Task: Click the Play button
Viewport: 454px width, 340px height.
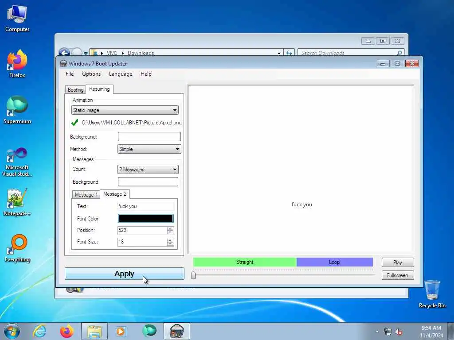Action: pos(398,262)
